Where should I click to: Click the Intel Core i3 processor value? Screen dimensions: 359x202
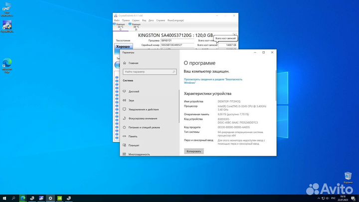click(x=242, y=108)
